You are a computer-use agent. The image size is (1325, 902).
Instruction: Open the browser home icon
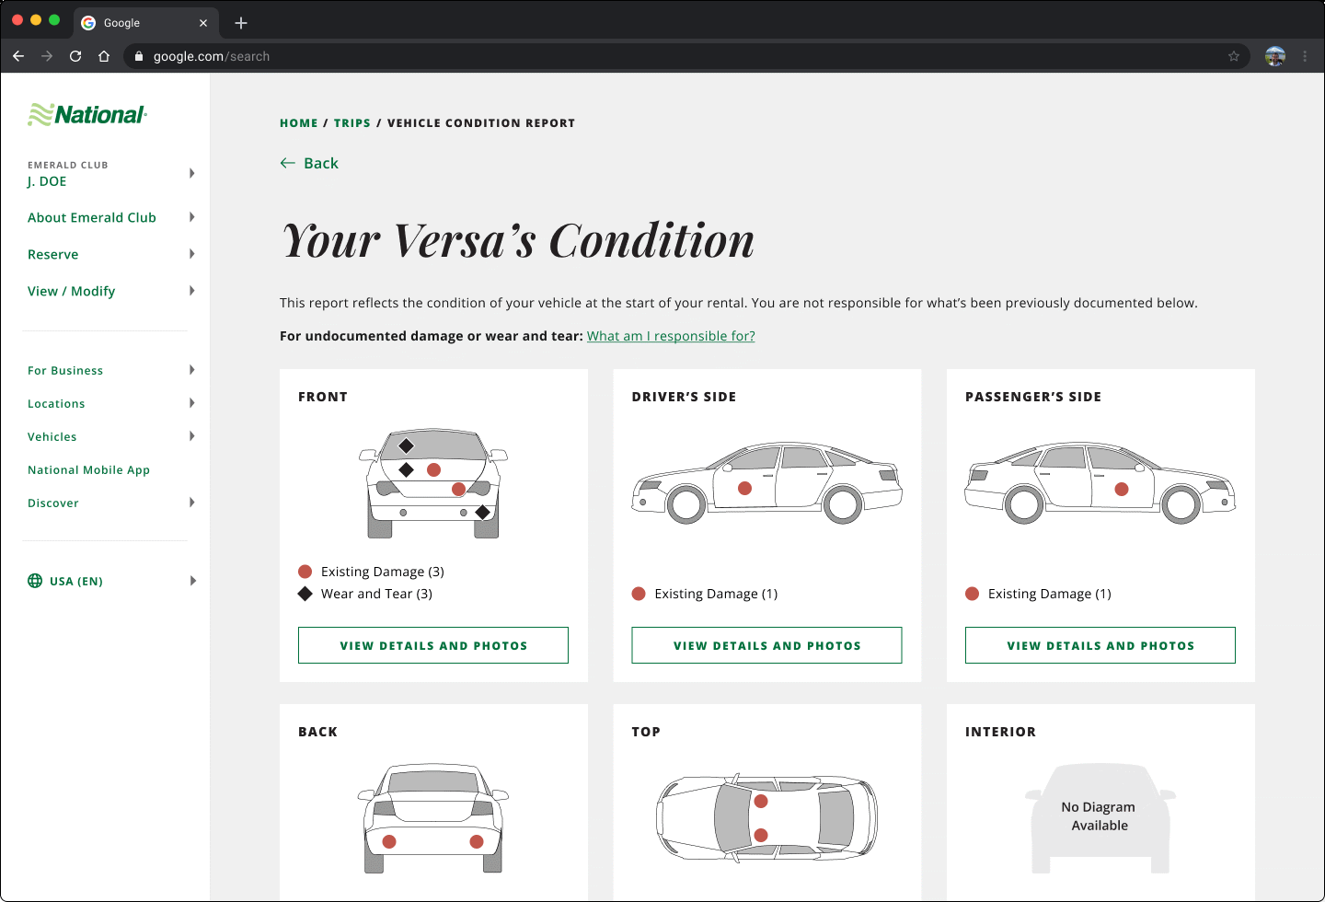tap(104, 56)
